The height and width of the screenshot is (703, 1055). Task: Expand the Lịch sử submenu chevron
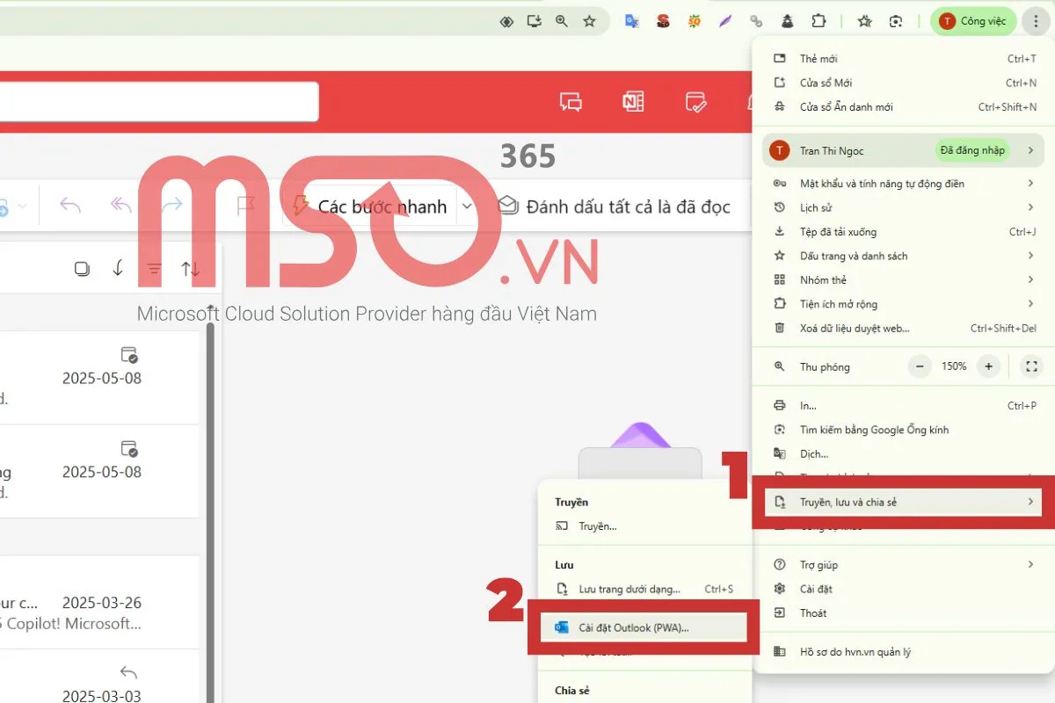(1030, 207)
